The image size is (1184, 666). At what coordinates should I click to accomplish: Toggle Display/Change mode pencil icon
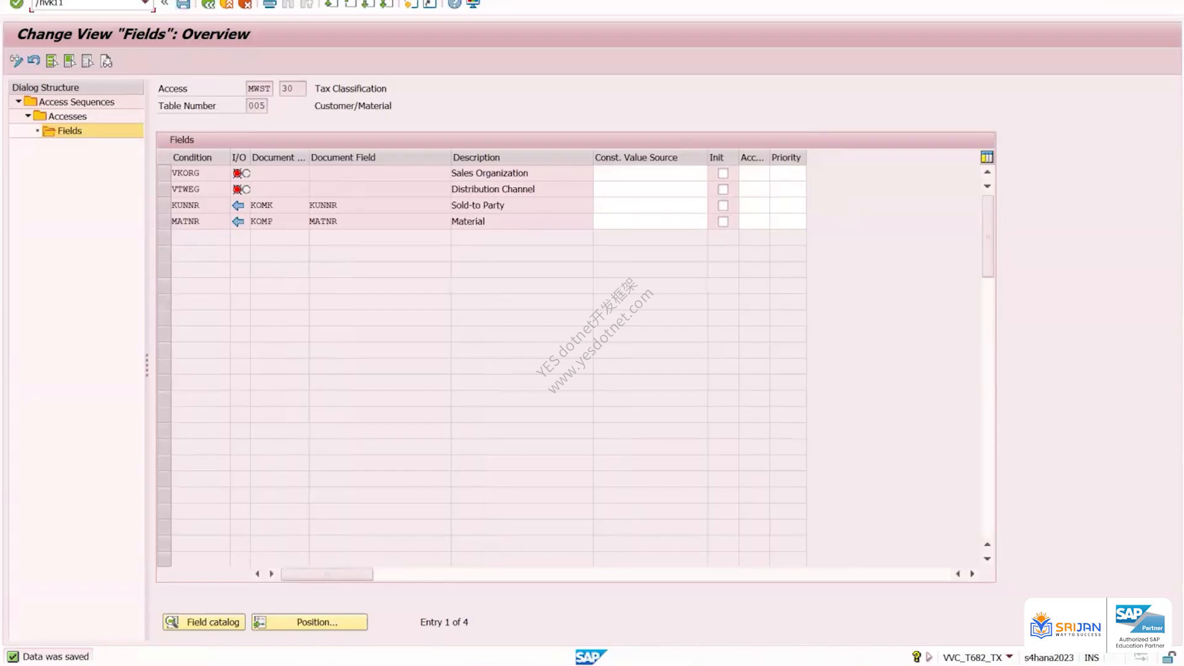pyautogui.click(x=16, y=60)
